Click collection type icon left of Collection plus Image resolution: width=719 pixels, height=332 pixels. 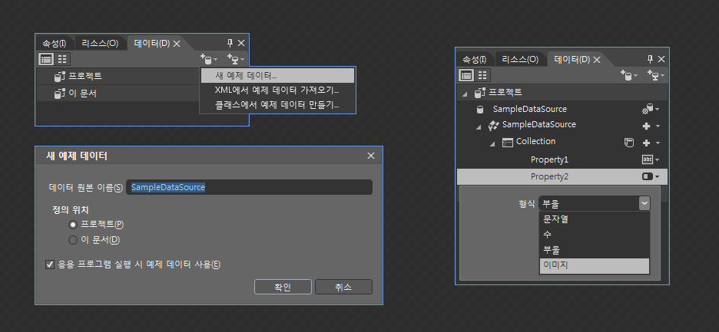tap(629, 143)
